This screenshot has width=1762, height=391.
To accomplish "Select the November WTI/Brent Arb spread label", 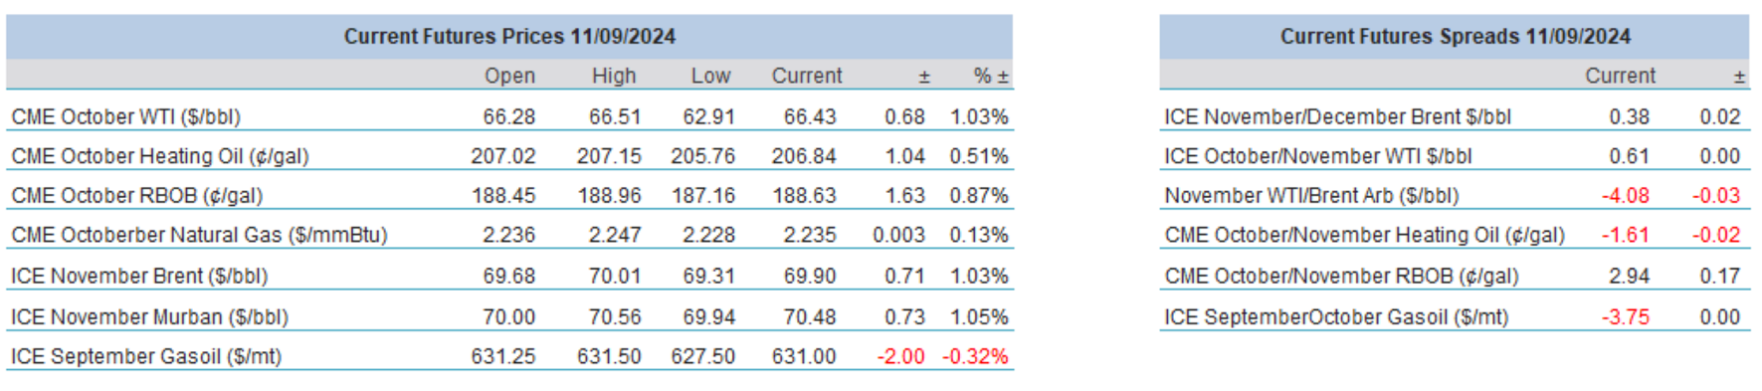I will click(1311, 196).
